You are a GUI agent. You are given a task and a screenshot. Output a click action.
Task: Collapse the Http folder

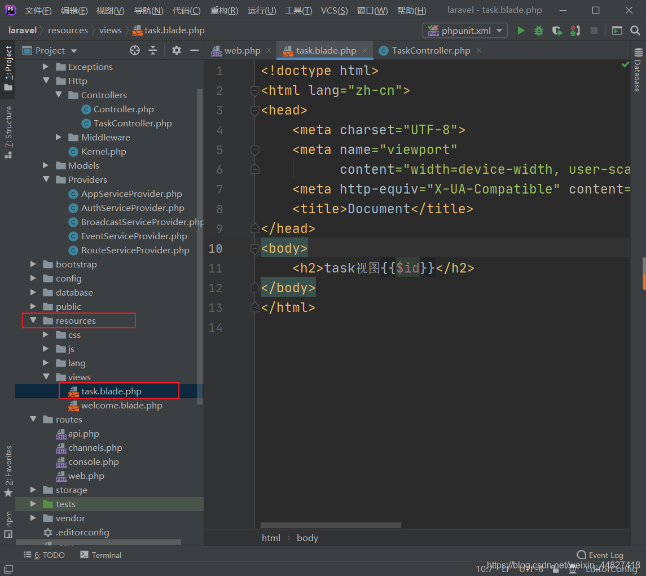pos(46,81)
